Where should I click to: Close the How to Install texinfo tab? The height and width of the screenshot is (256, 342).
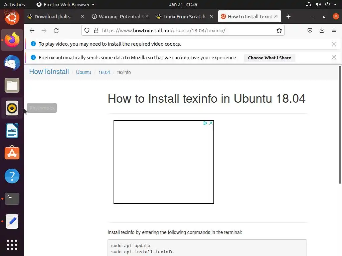click(276, 17)
